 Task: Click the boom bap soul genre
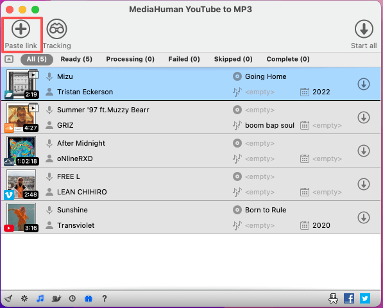coord(269,125)
